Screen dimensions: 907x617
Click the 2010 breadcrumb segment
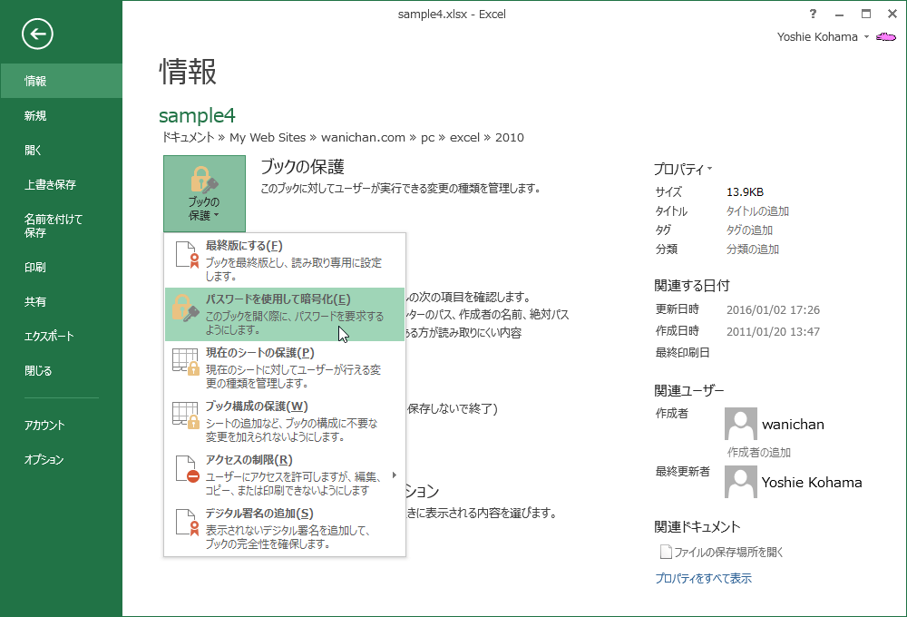[x=510, y=138]
